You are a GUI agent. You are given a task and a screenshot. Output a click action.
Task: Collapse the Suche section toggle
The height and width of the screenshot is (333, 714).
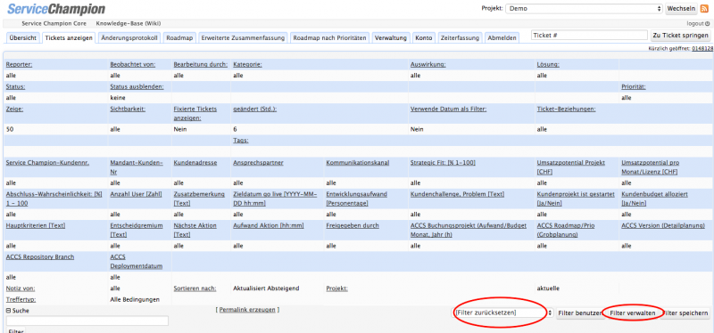pos(8,311)
